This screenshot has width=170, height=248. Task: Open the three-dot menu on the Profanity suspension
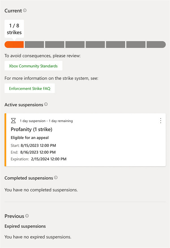pos(161,120)
